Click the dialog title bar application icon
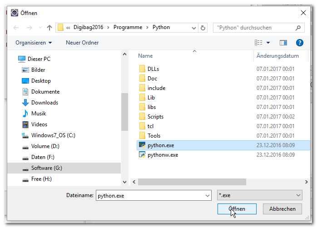Viewport: 317px width, 228px height. coord(15,13)
